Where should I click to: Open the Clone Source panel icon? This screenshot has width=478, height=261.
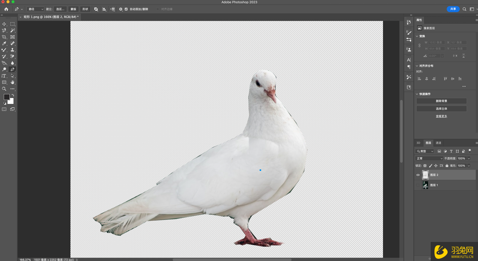pyautogui.click(x=409, y=49)
